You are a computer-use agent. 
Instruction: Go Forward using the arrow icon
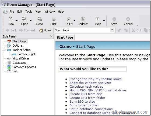[21, 30]
